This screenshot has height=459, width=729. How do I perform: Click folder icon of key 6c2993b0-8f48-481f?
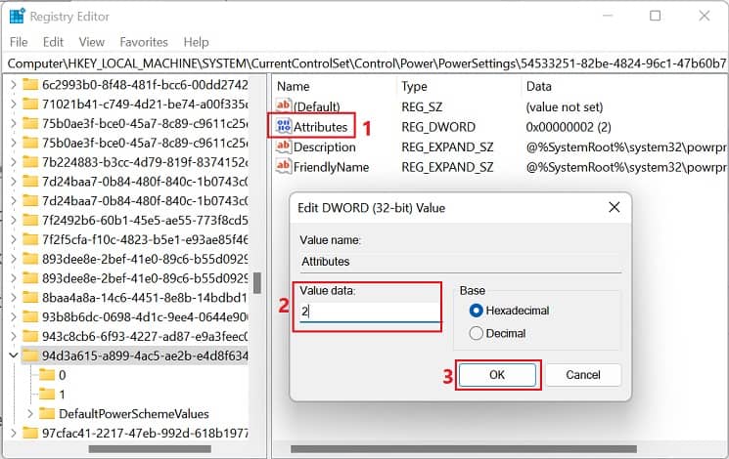coord(30,84)
